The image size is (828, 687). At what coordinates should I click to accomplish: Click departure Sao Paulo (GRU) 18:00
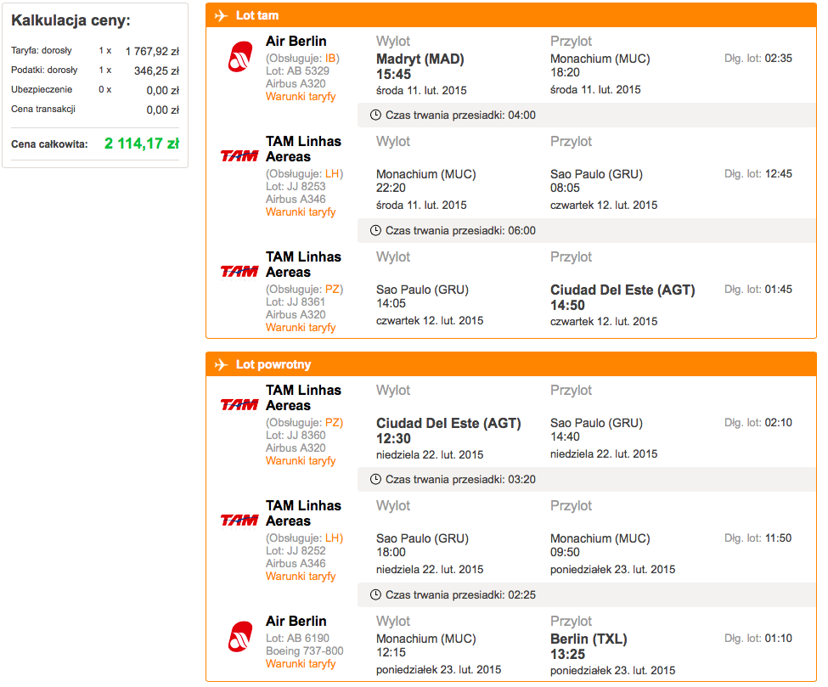click(x=422, y=545)
